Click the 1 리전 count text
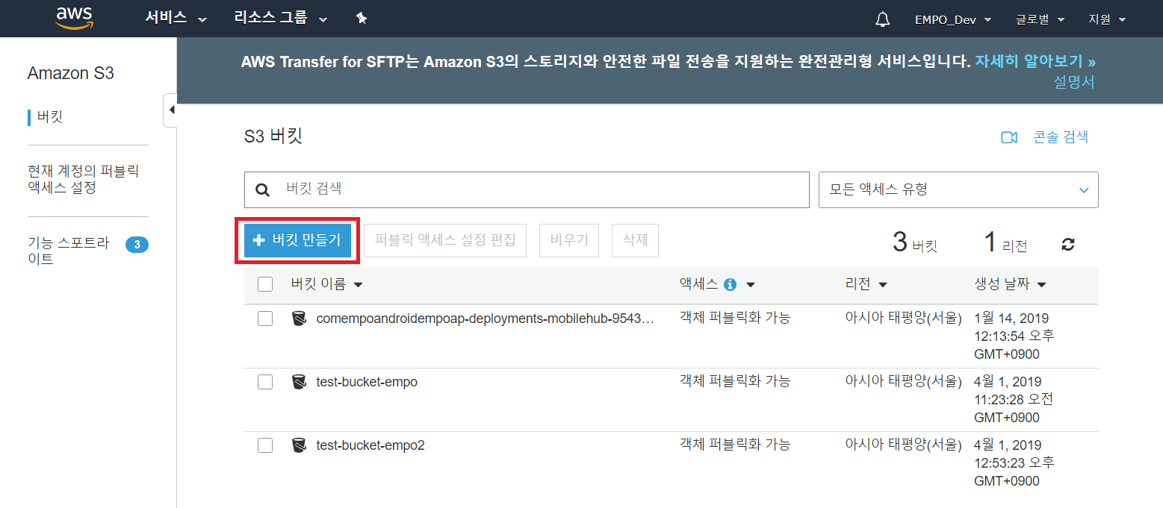The width and height of the screenshot is (1163, 508). (x=1005, y=242)
